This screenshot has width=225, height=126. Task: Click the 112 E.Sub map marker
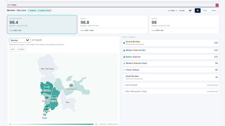(54, 98)
